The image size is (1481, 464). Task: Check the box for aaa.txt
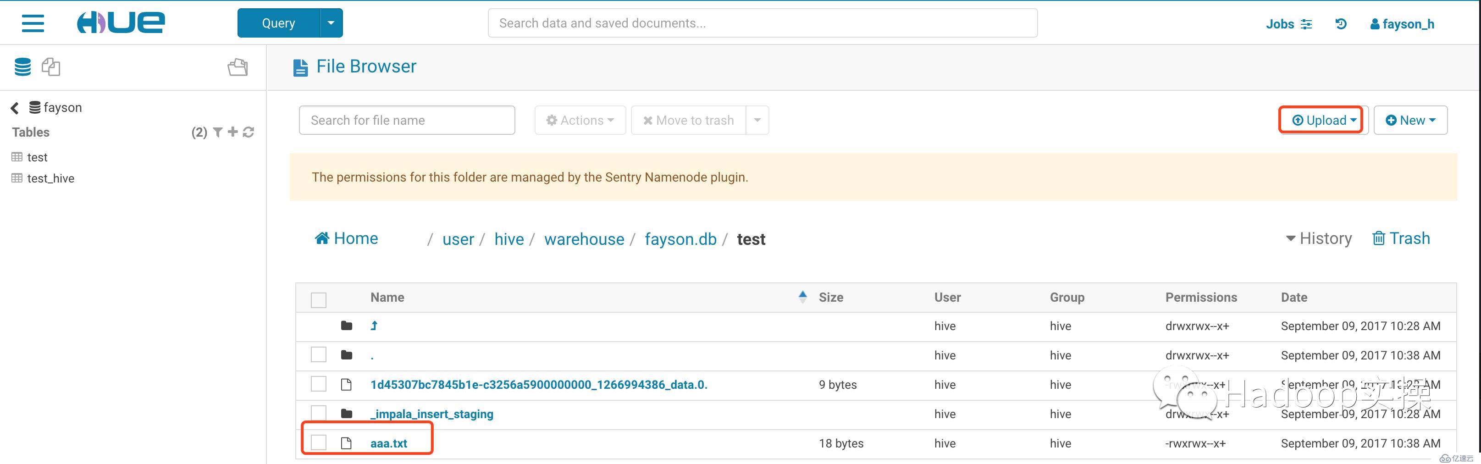[x=319, y=443]
